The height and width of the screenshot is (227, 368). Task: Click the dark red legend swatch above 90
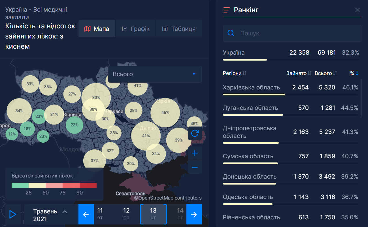(x=88, y=185)
